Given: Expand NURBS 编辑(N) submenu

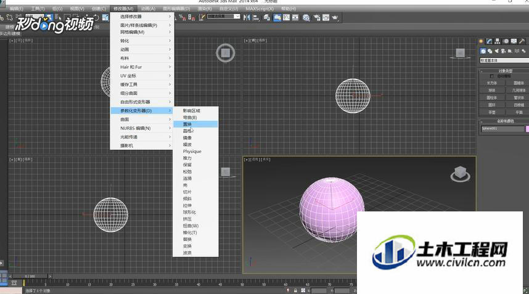Looking at the screenshot, I should click(x=142, y=128).
